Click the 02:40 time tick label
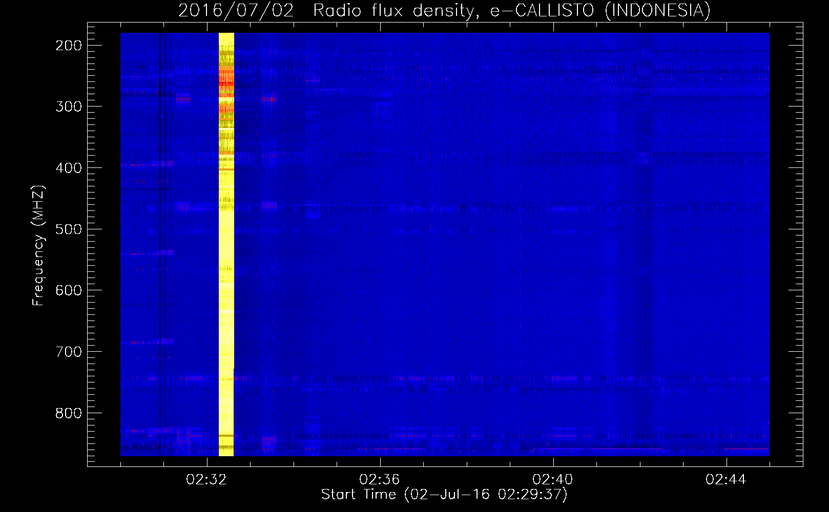The image size is (829, 512). tap(553, 479)
